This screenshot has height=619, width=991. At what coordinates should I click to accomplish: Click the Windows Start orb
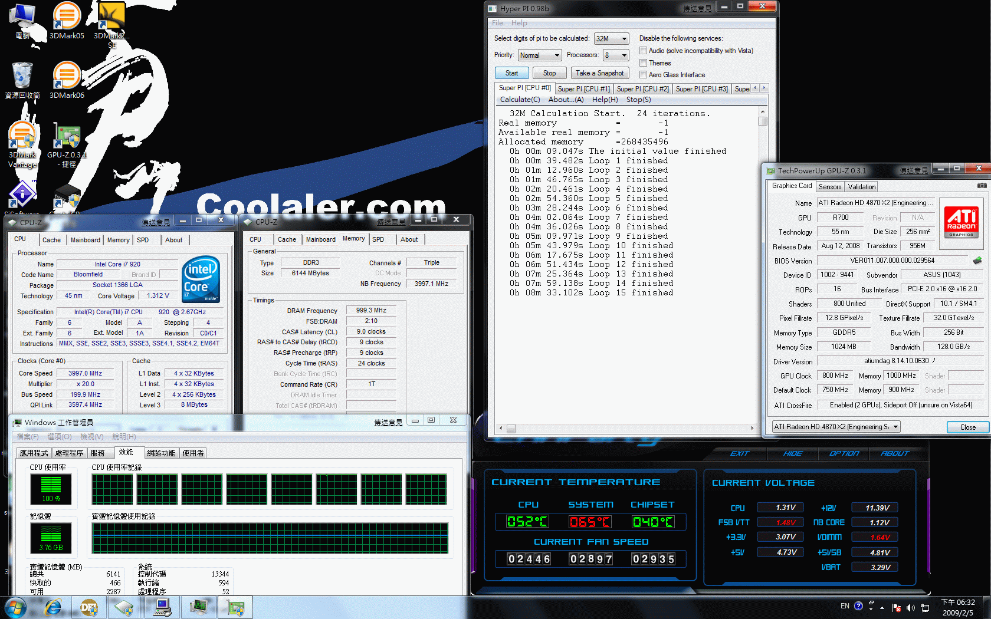click(15, 607)
